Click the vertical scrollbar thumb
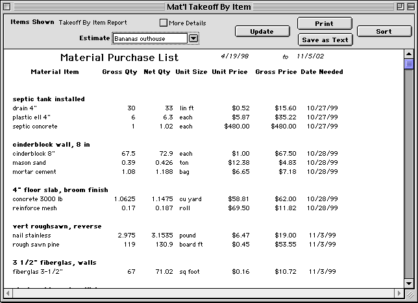Viewport: 418px width, 303px height. pyautogui.click(x=409, y=64)
